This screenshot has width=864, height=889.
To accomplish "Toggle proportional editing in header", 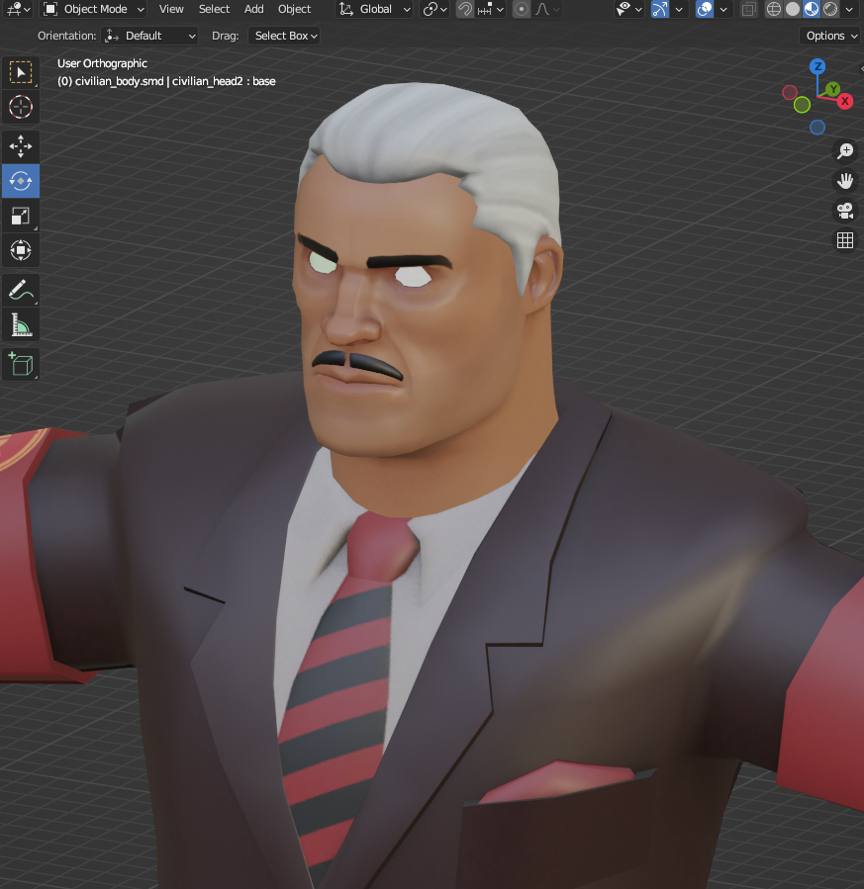I will (x=522, y=9).
